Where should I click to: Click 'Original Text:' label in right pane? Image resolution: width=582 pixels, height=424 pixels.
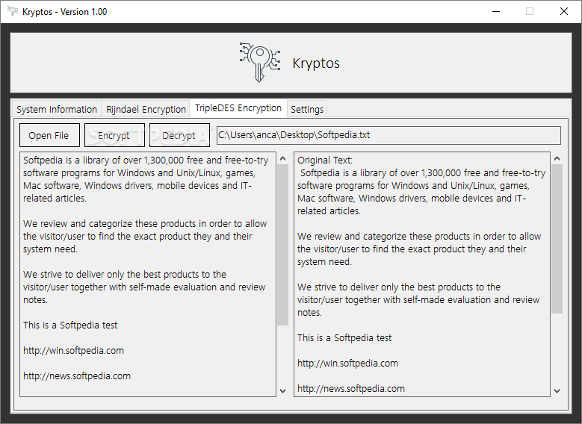point(325,160)
